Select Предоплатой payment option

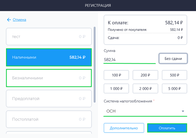pyautogui.click(x=49, y=99)
